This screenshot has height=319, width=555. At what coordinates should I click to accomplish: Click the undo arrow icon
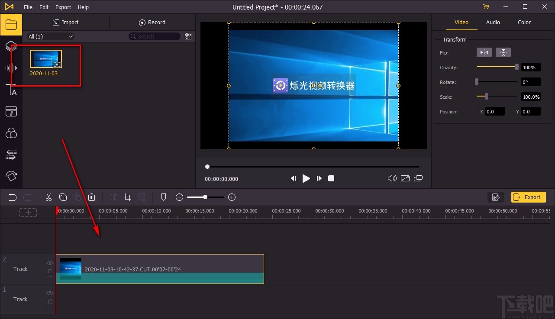(x=13, y=197)
